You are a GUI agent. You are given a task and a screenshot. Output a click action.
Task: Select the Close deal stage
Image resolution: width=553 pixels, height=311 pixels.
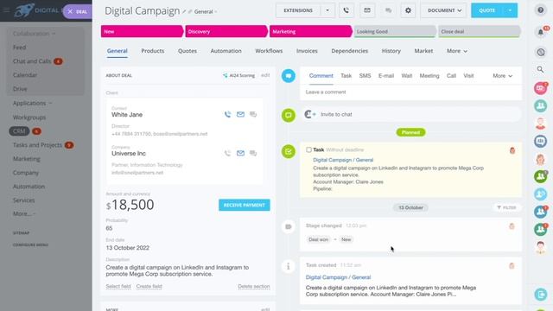click(x=479, y=31)
